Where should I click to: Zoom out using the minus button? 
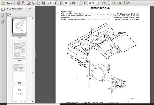point(80,3)
